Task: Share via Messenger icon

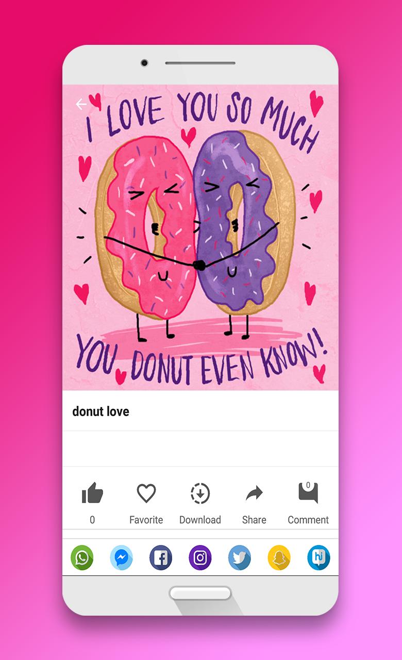Action: [122, 558]
